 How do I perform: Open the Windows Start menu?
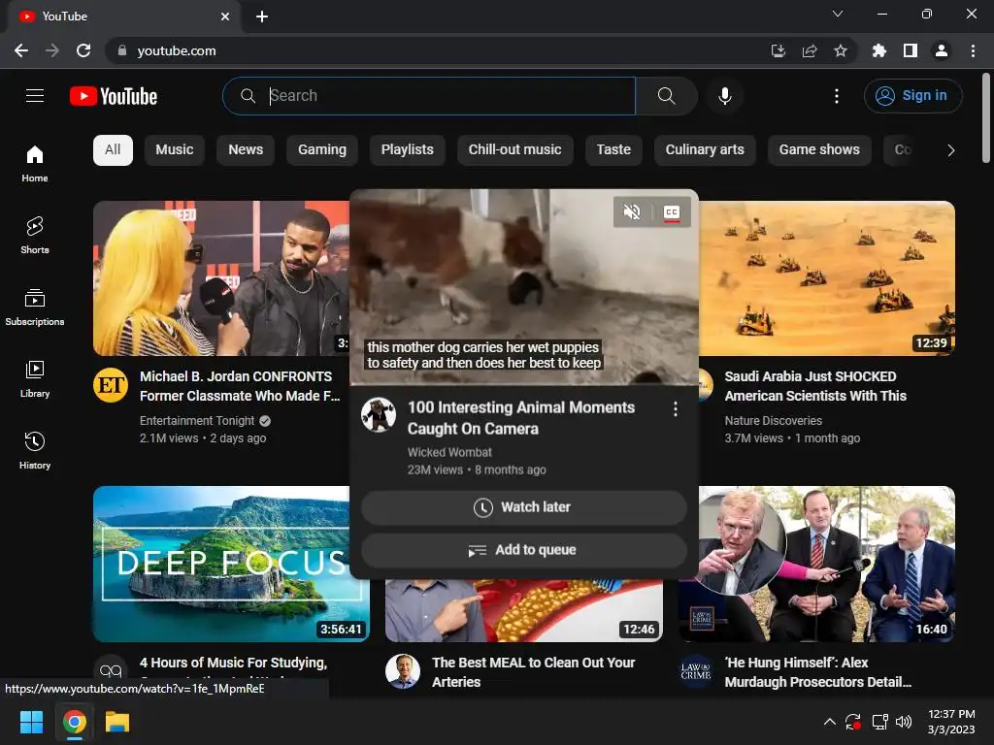tap(31, 722)
